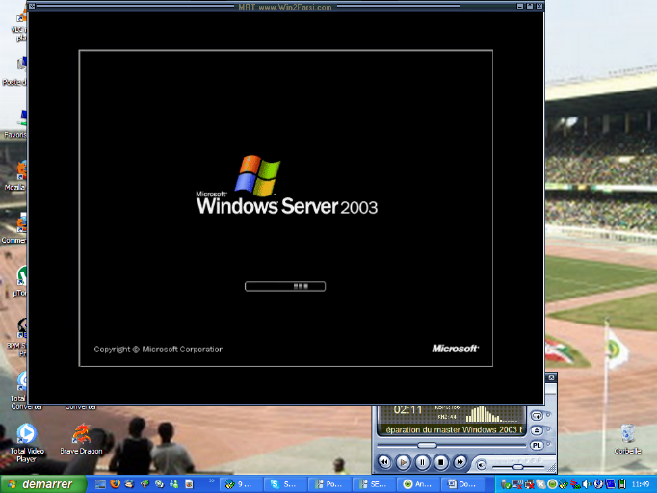Switch to the Skype 'S...' taskbar button
Screen dimensions: 657x493
click(x=285, y=484)
